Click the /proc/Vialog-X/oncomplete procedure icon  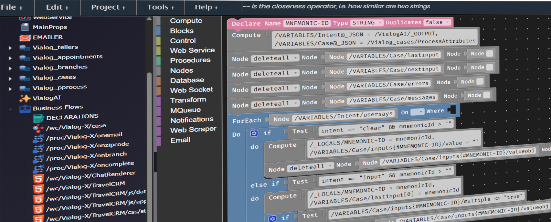click(x=39, y=169)
